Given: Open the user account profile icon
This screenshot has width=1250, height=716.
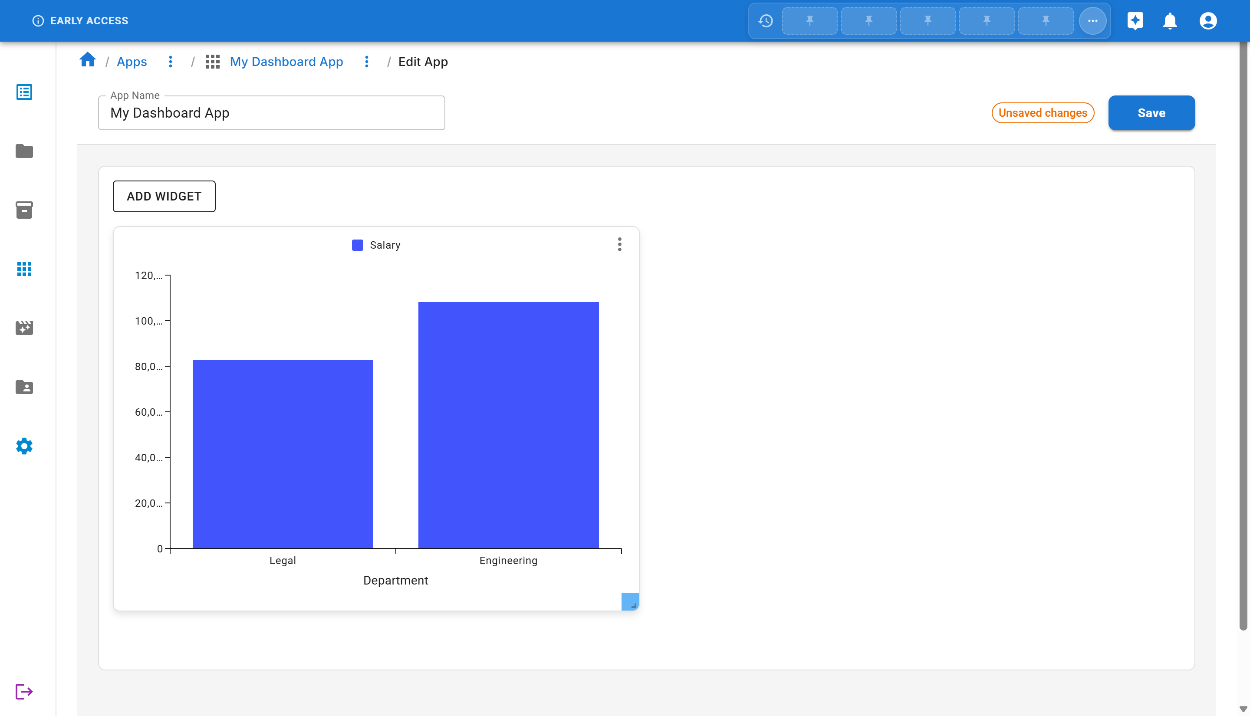Looking at the screenshot, I should [x=1208, y=21].
